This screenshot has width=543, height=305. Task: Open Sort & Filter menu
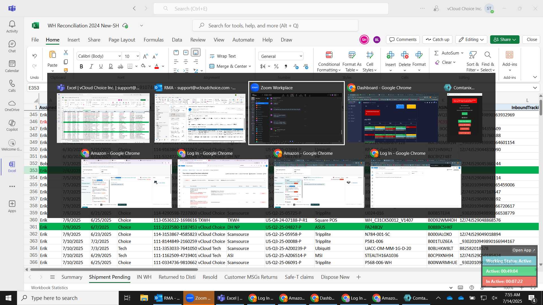coord(473,62)
